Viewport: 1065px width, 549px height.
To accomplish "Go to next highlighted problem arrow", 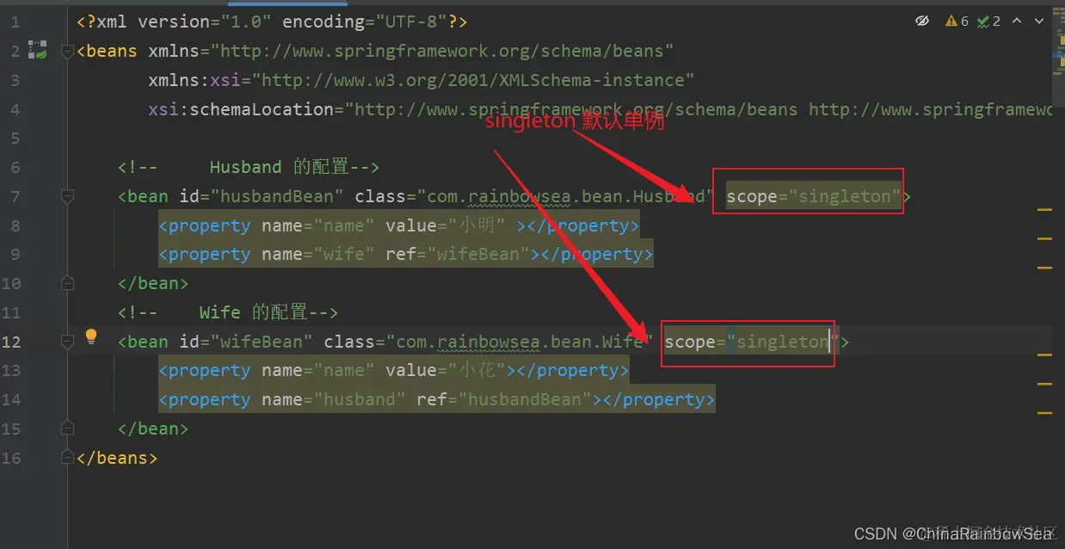I will point(1039,21).
